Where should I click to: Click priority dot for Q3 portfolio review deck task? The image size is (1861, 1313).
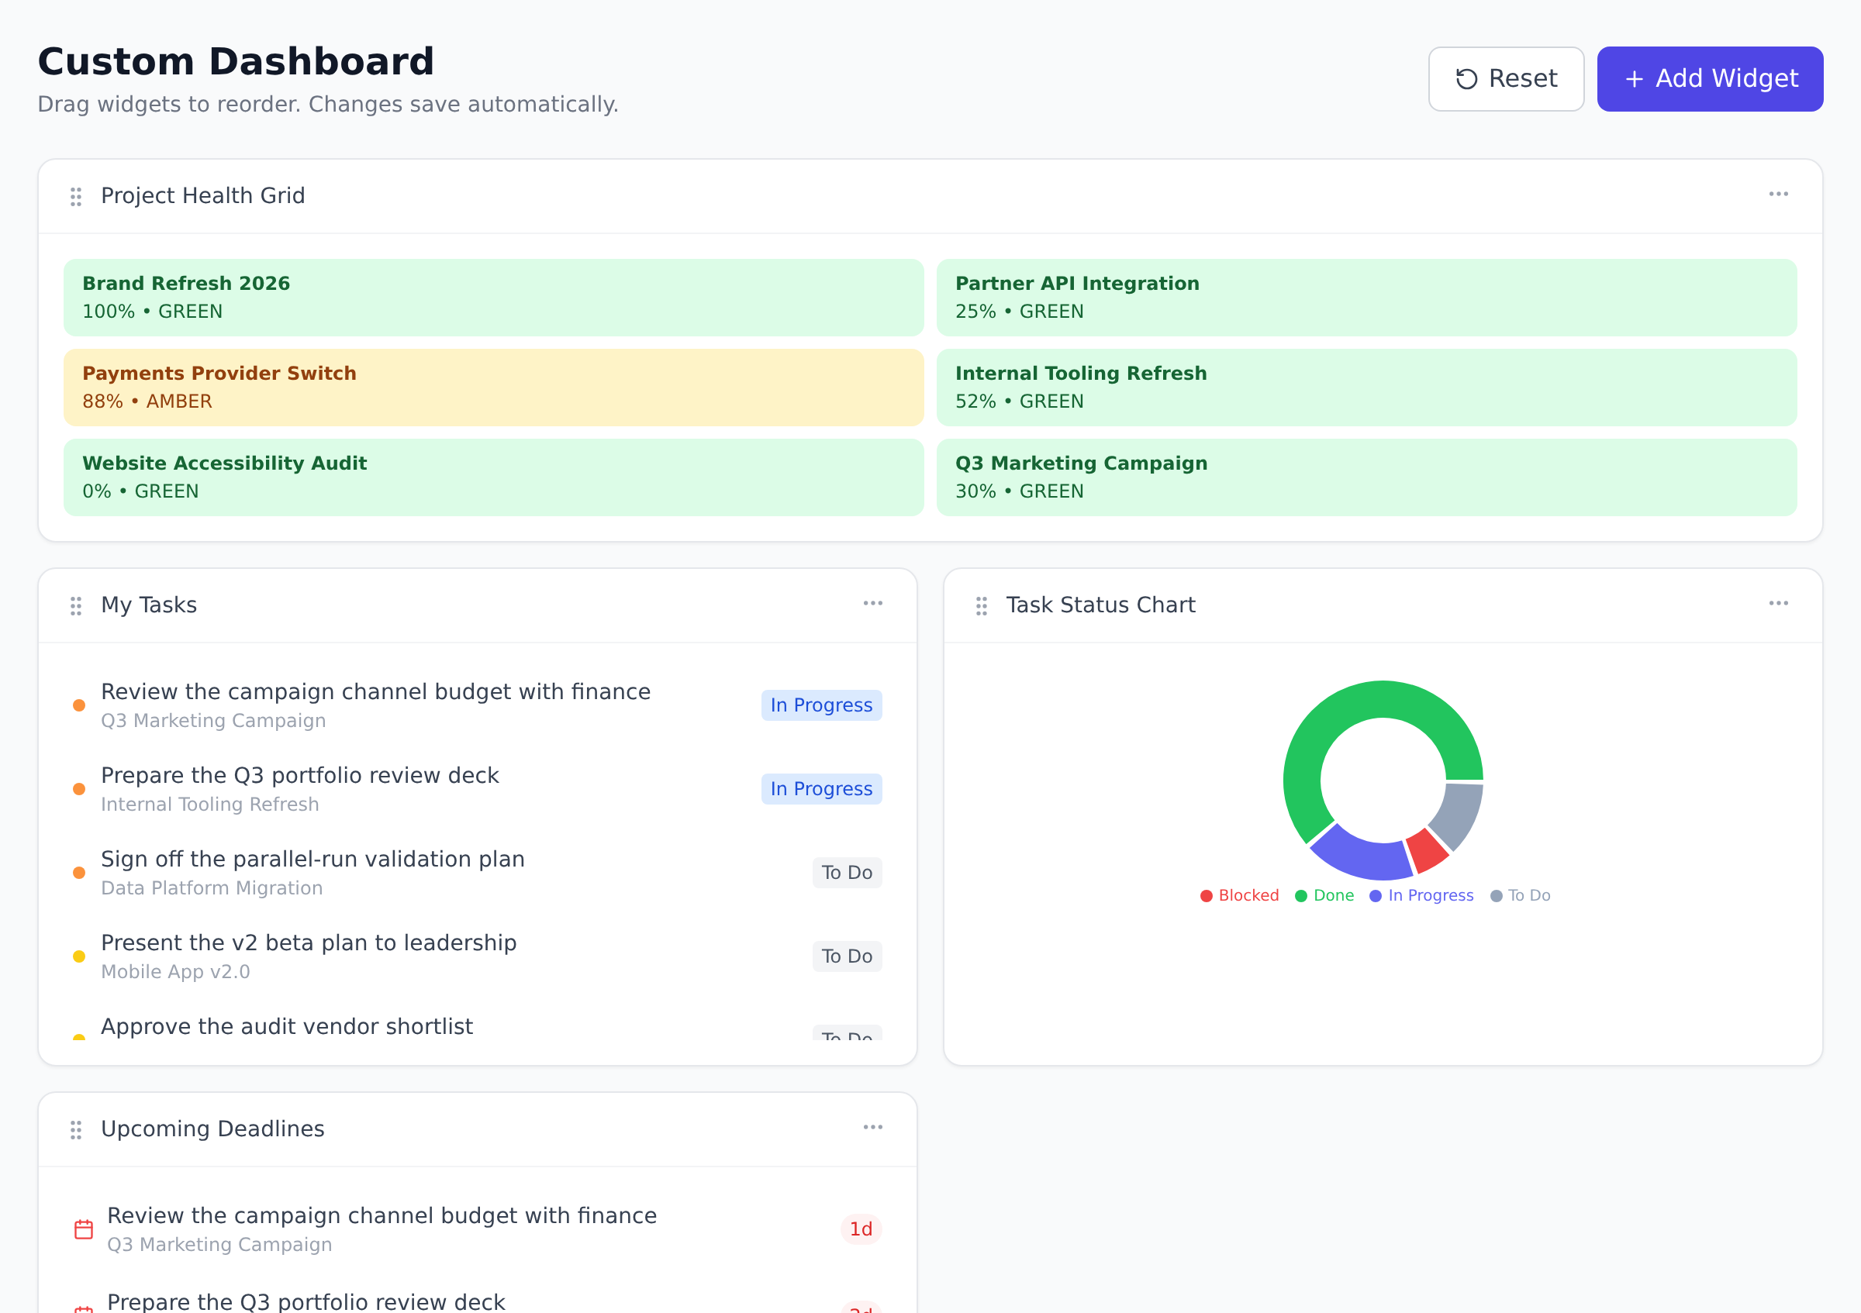78,789
